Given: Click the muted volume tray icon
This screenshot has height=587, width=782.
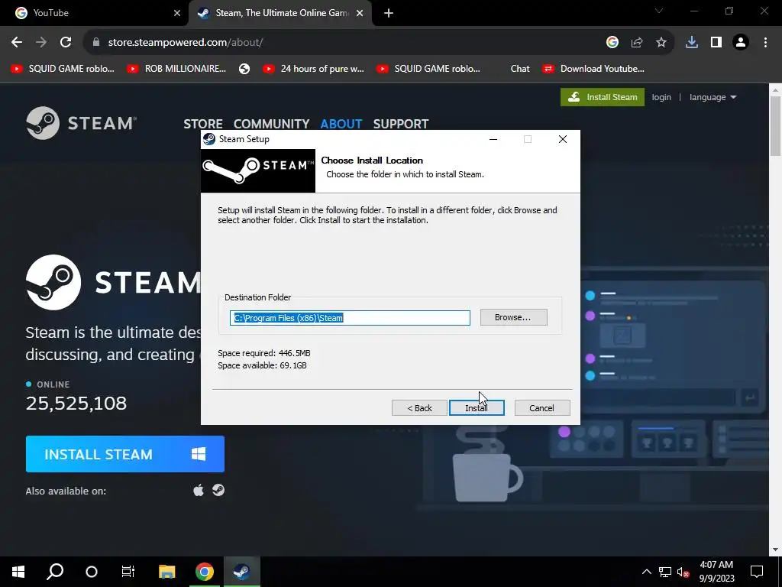Looking at the screenshot, I should pos(683,572).
